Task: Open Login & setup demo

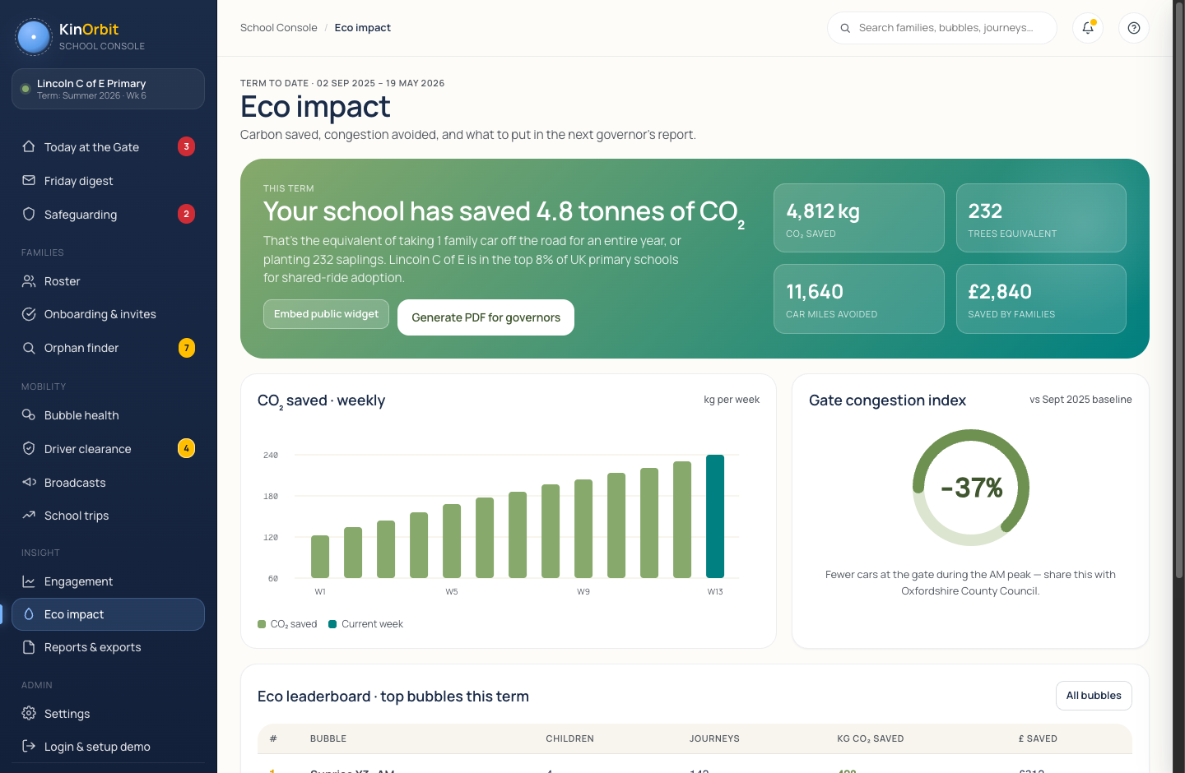Action: click(108, 746)
